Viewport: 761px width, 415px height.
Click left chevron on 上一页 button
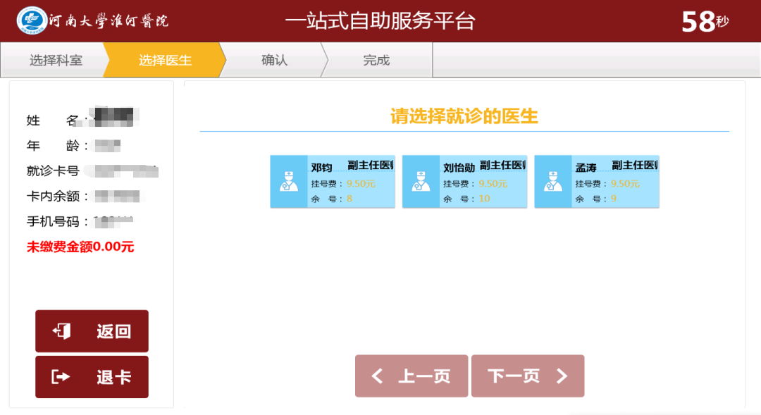(377, 376)
